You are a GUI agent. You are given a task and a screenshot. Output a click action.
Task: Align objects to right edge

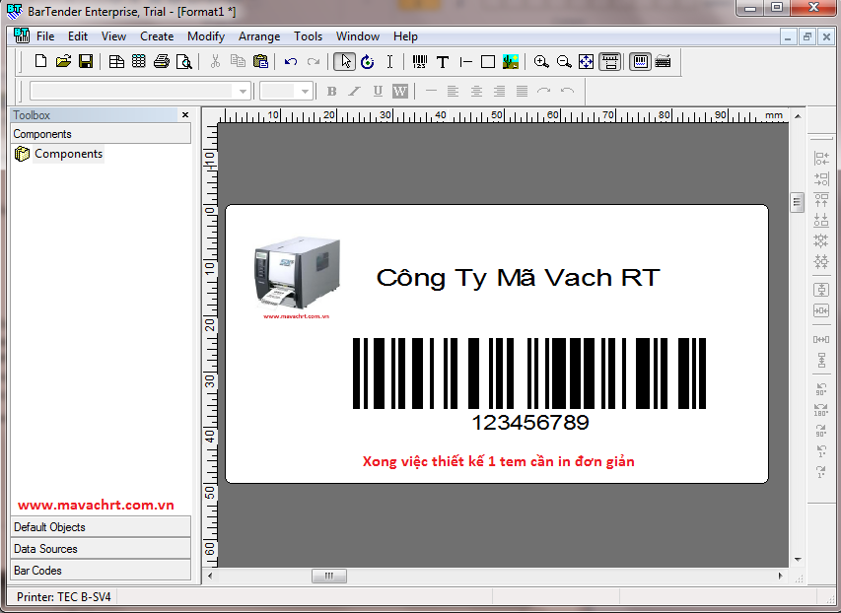point(821,178)
